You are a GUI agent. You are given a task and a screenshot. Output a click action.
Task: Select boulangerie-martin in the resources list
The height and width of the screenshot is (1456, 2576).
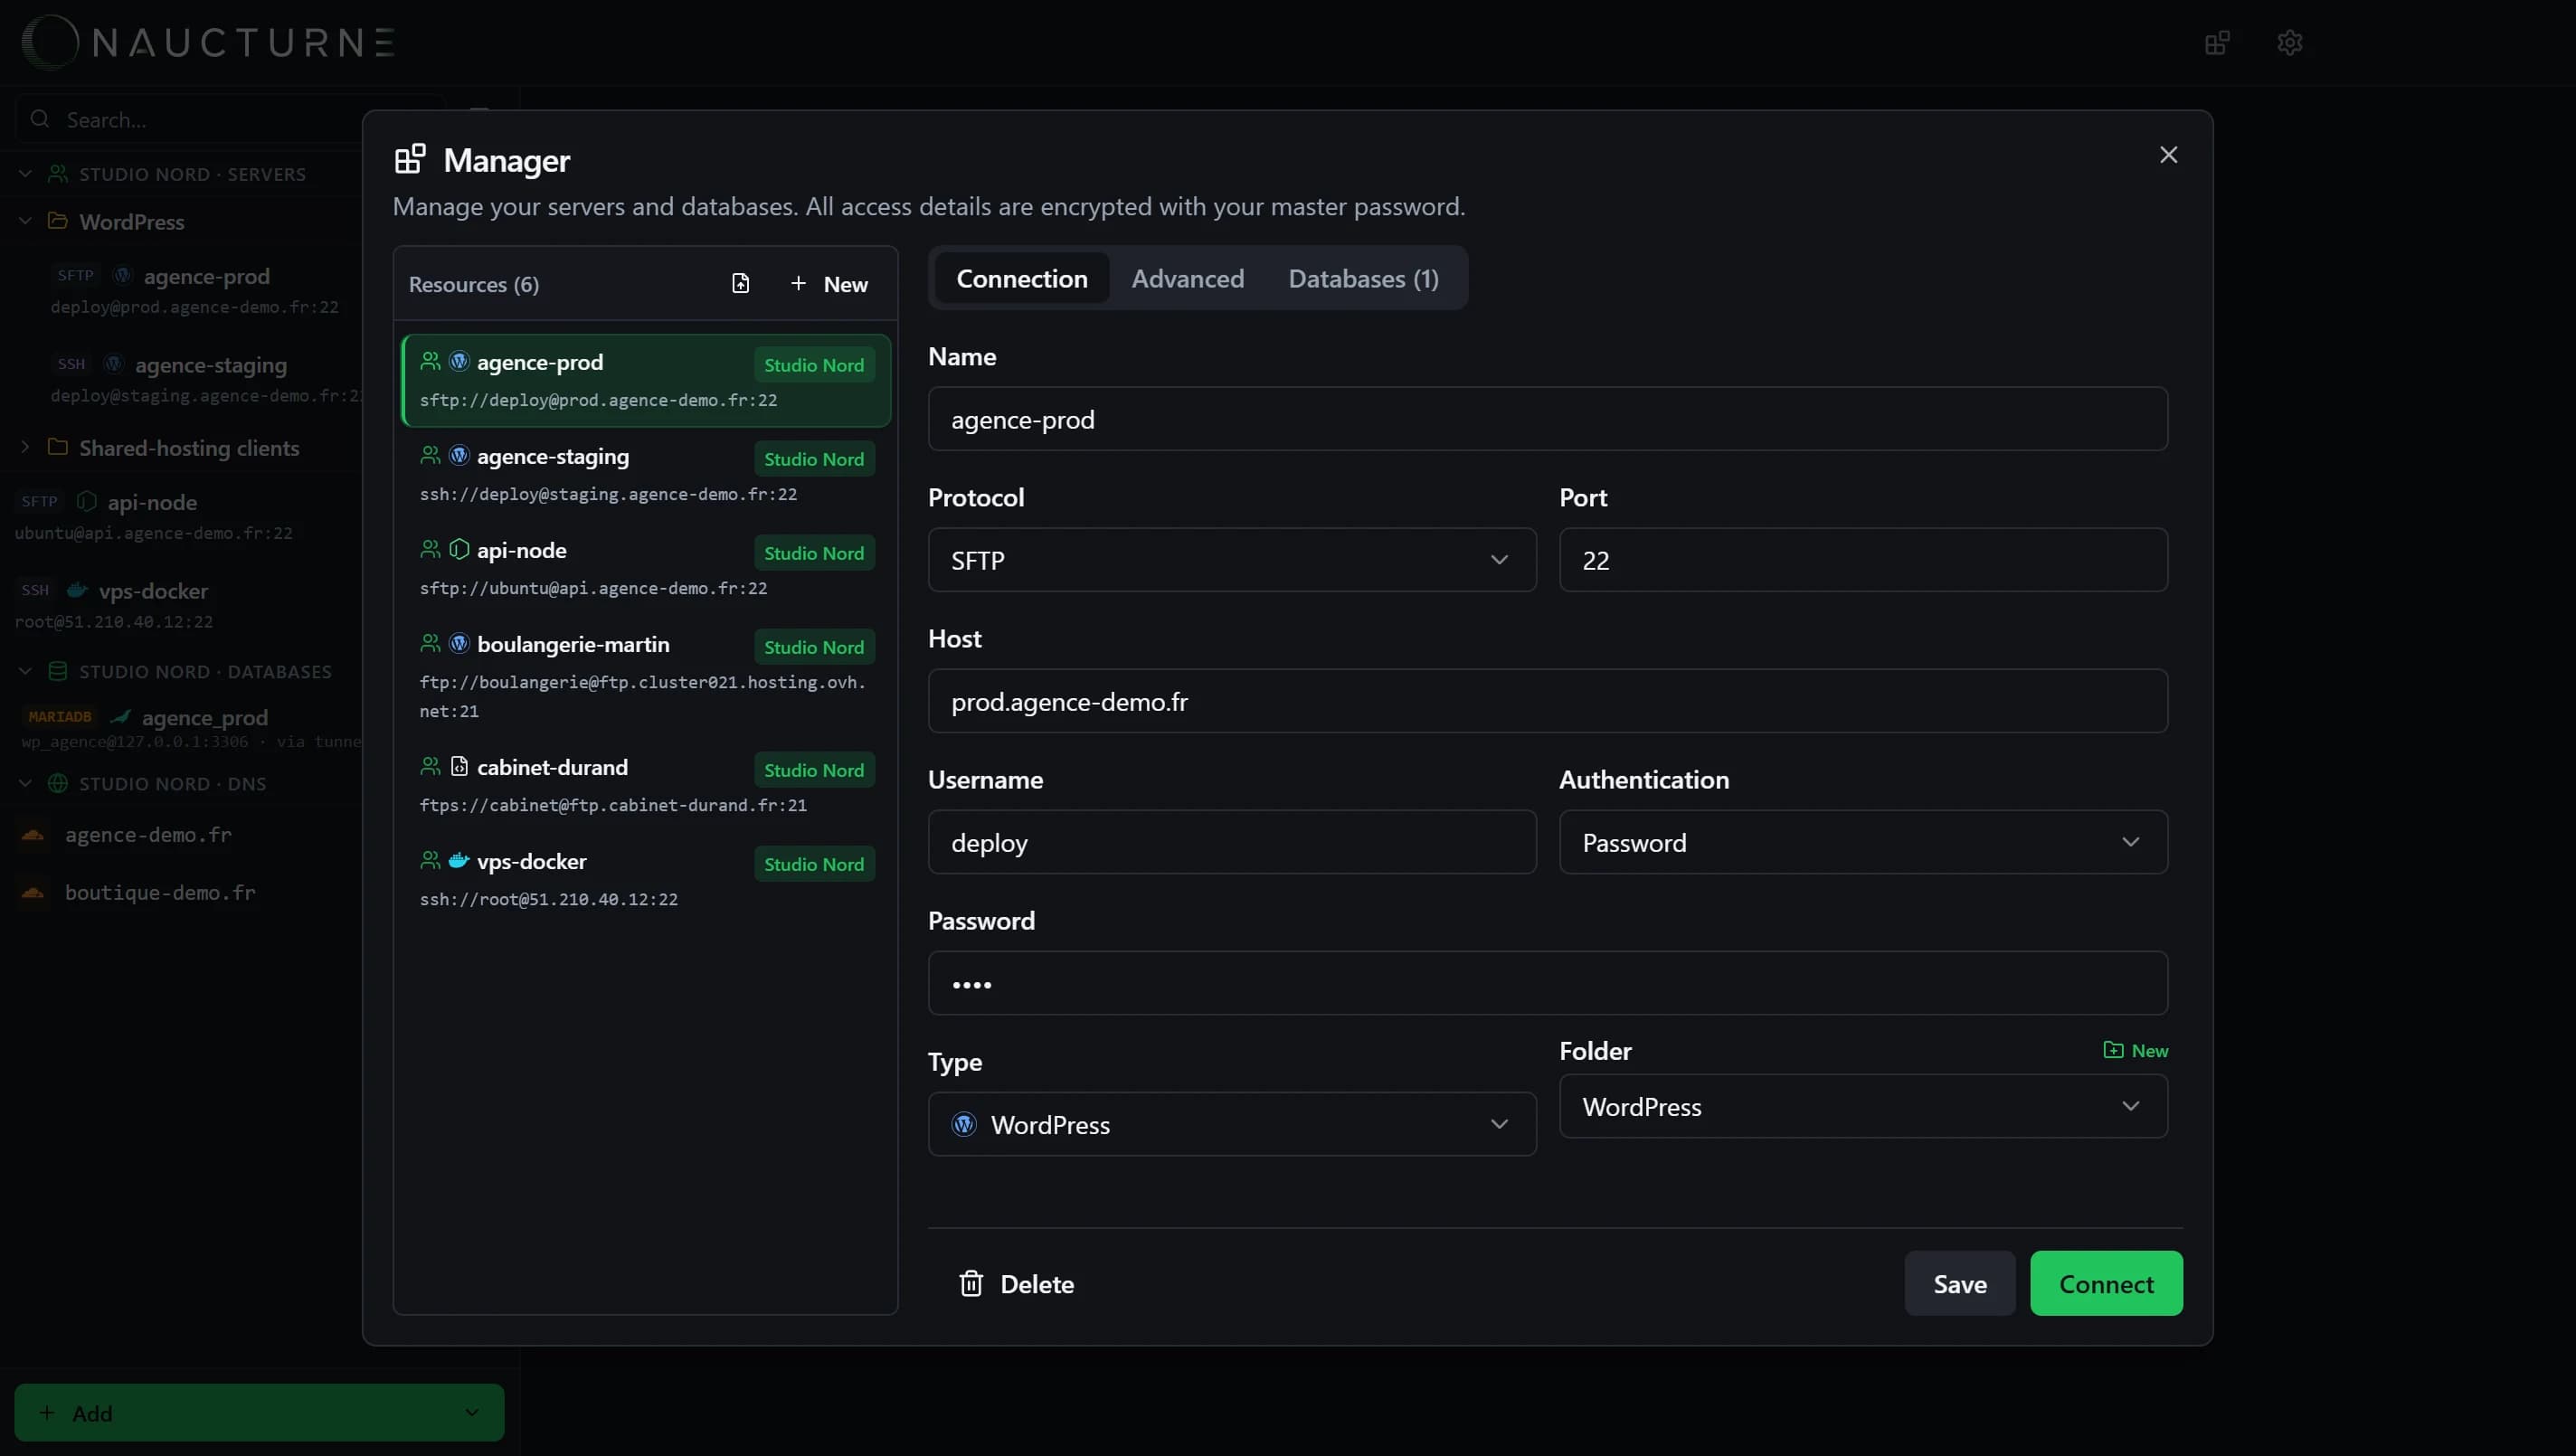(x=646, y=676)
